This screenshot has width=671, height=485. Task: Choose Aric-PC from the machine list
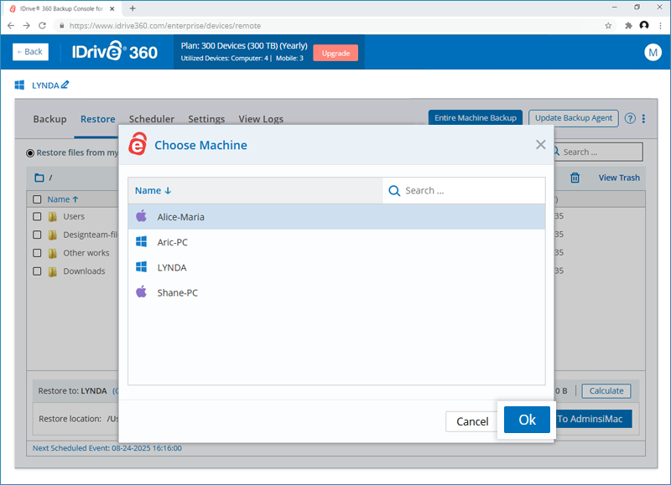(172, 242)
